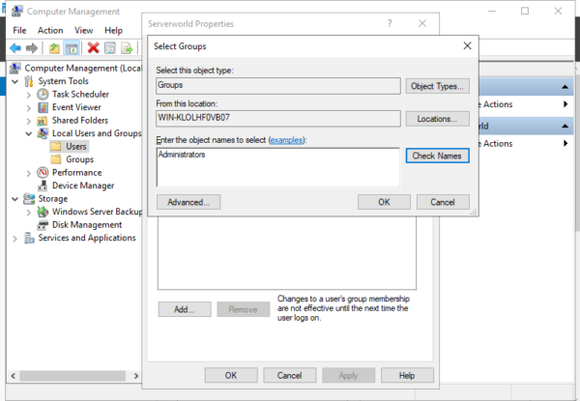Click the Up one level folder icon
This screenshot has height=401, width=580.
54,48
